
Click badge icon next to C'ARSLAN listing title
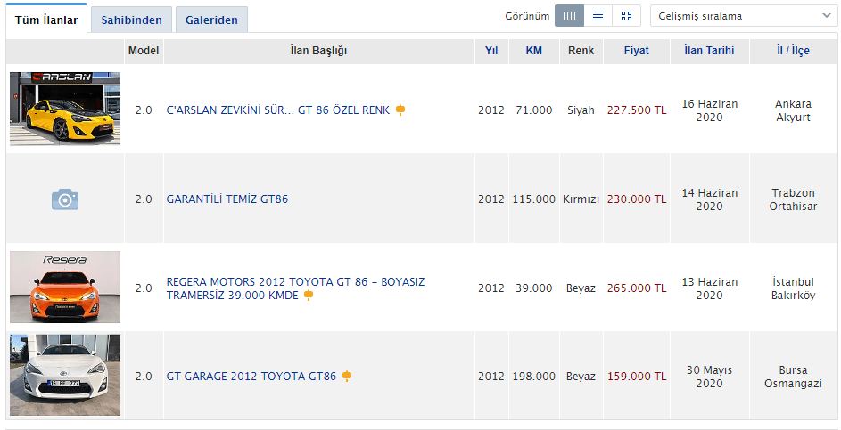400,110
